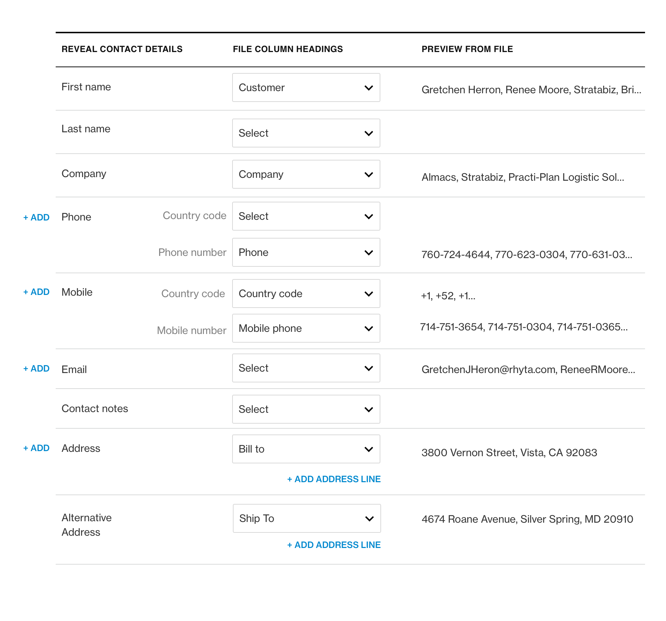This screenshot has width=666, height=621.
Task: Add address line under Ship To
Action: tap(334, 545)
